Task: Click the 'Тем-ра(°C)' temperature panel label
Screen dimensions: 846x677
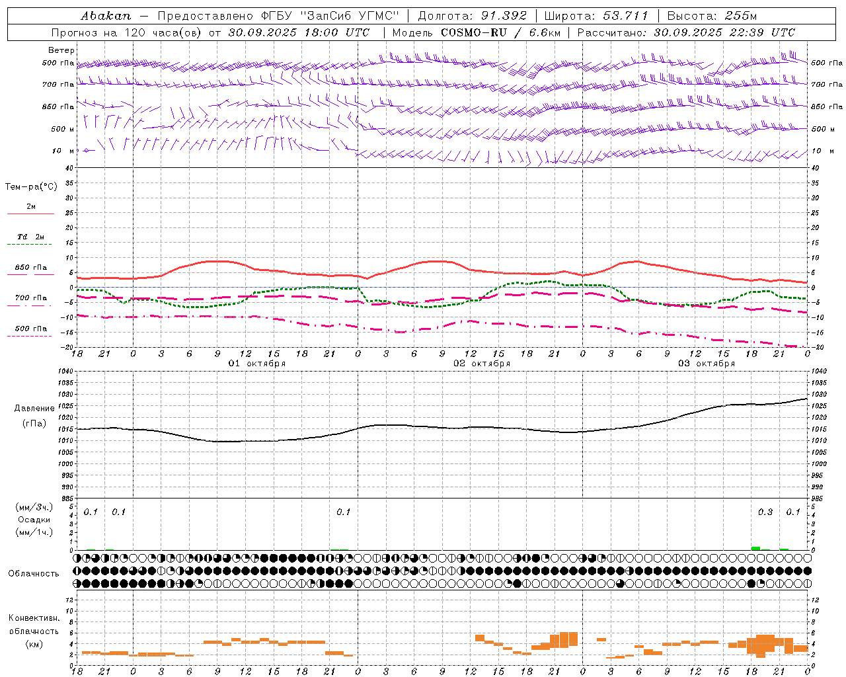Action: (x=31, y=187)
